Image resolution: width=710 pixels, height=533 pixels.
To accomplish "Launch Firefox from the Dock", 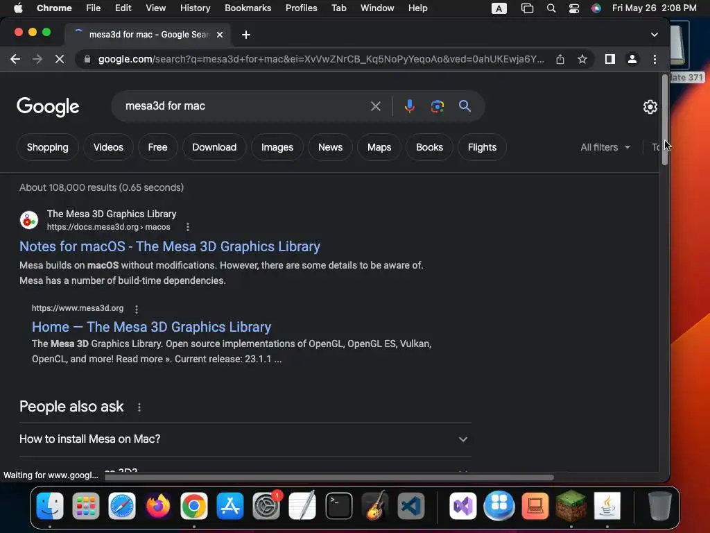I will [158, 506].
